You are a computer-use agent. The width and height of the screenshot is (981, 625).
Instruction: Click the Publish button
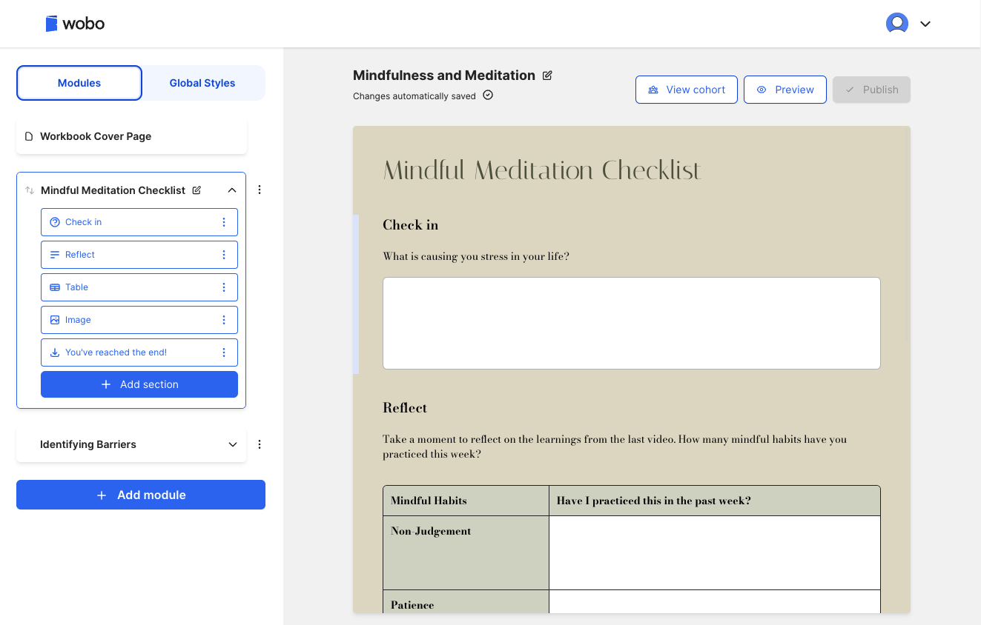click(871, 90)
